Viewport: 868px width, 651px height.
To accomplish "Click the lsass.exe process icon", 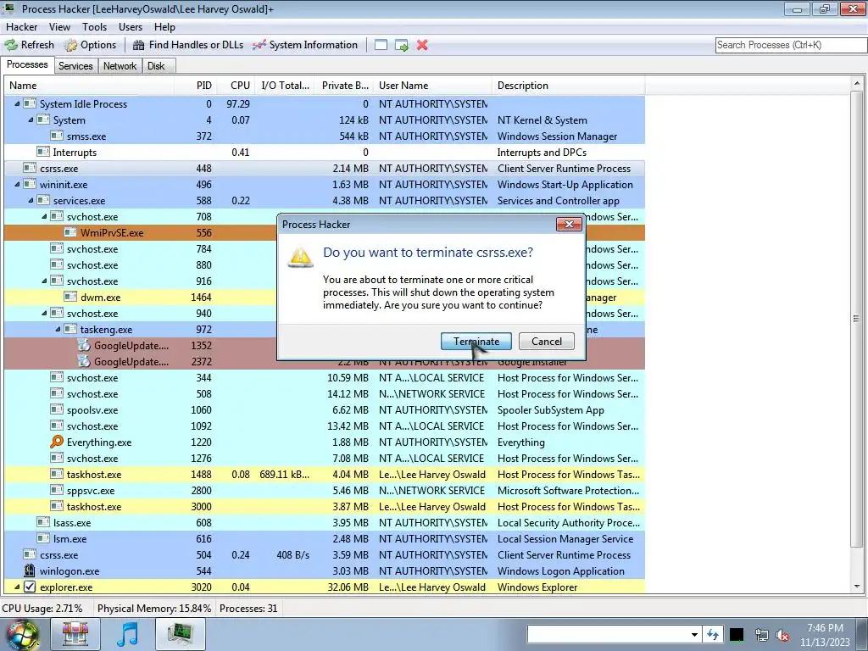I will coord(43,522).
